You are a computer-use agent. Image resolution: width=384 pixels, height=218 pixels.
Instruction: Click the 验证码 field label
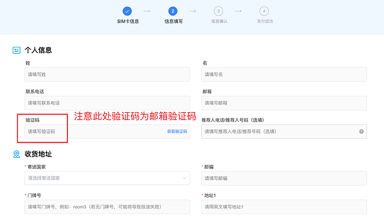click(x=32, y=120)
